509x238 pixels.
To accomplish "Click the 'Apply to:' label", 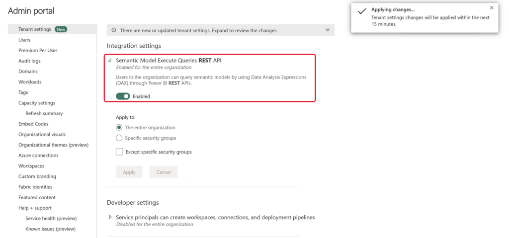I will 126,118.
